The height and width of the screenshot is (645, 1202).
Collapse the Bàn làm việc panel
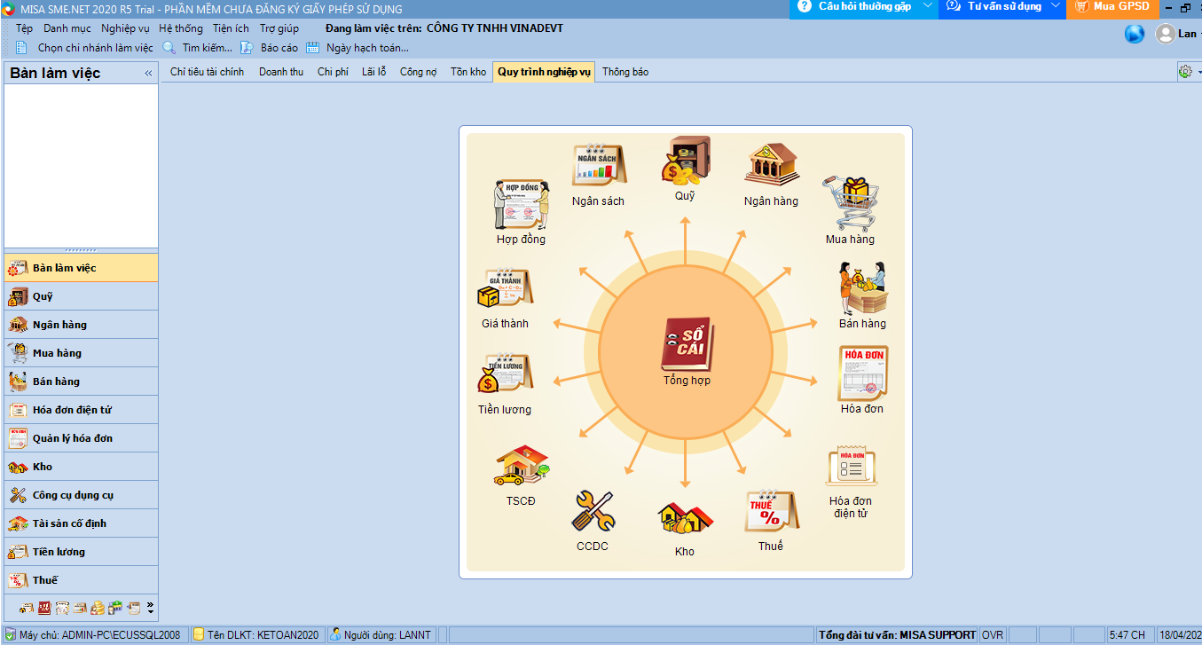pyautogui.click(x=148, y=74)
